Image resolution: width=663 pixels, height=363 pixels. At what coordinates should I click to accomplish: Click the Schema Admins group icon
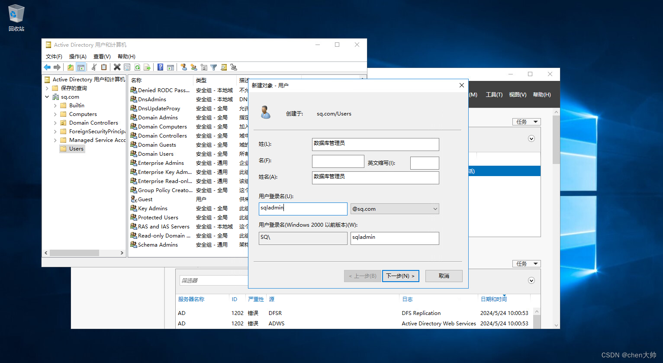[x=134, y=244]
